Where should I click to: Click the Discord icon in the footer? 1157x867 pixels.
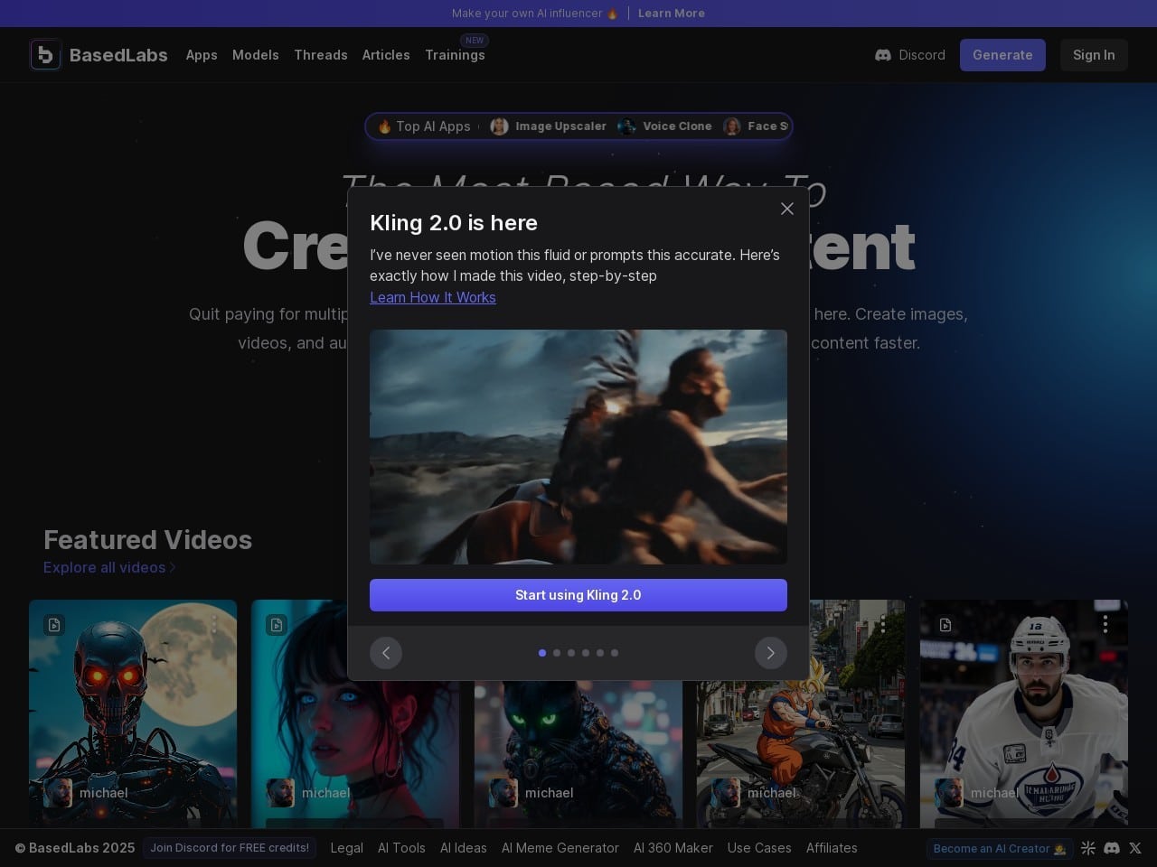point(1112,848)
